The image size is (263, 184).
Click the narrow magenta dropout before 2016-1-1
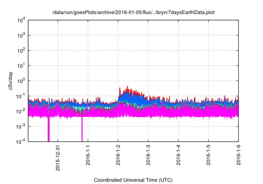(82, 129)
